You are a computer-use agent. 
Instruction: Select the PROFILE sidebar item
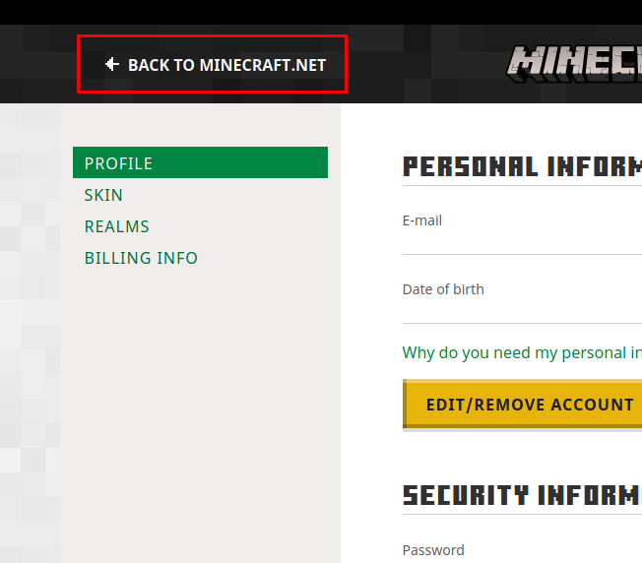200,162
